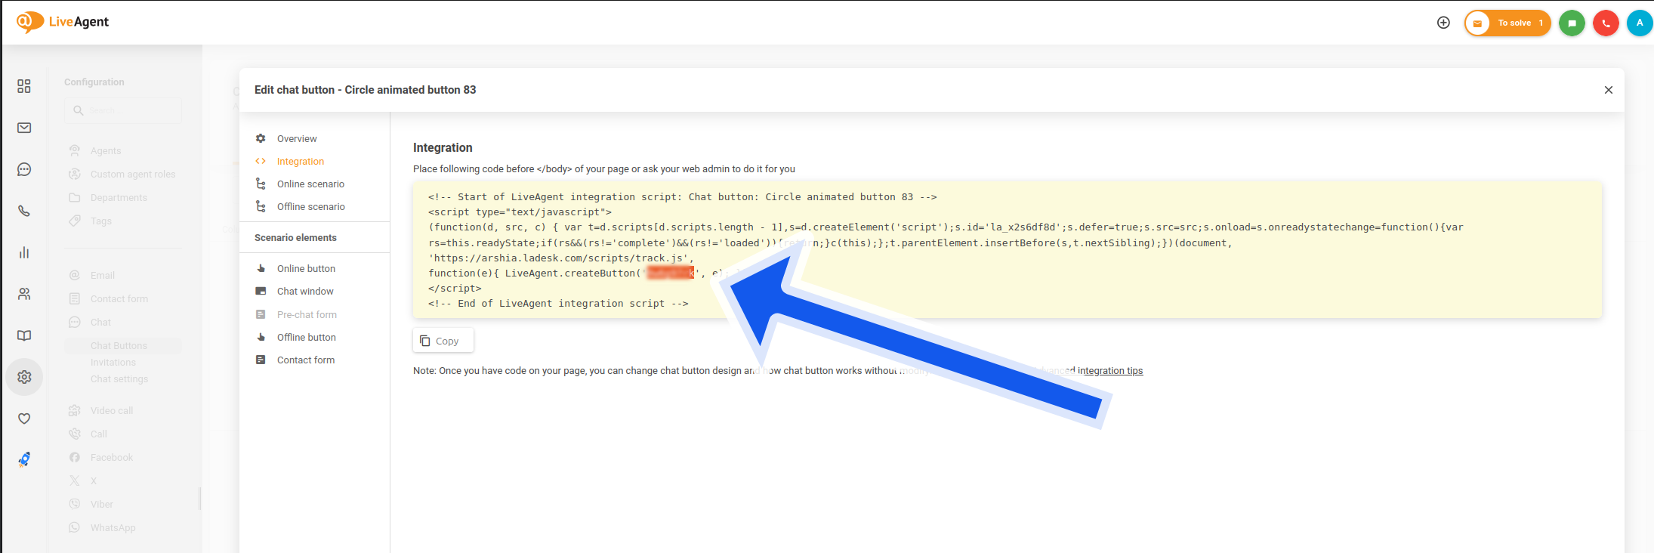Open Calls phone icon in sidebar
This screenshot has height=553, width=1654.
point(24,211)
